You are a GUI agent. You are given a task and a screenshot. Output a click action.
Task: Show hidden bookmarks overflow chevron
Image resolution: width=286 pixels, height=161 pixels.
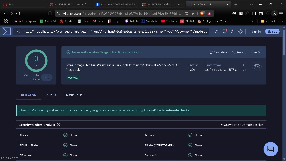[253, 21]
